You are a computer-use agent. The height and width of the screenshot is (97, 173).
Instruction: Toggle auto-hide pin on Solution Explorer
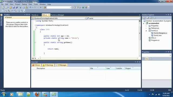point(168,15)
